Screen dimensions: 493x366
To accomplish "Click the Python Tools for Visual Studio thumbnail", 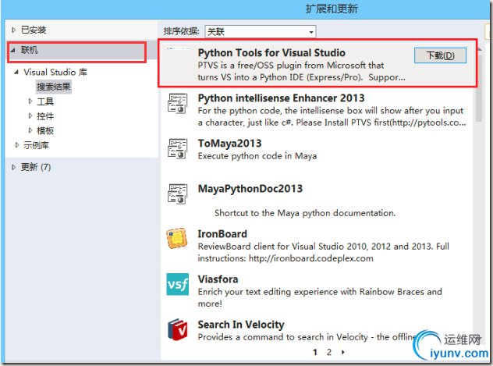I will tap(178, 48).
